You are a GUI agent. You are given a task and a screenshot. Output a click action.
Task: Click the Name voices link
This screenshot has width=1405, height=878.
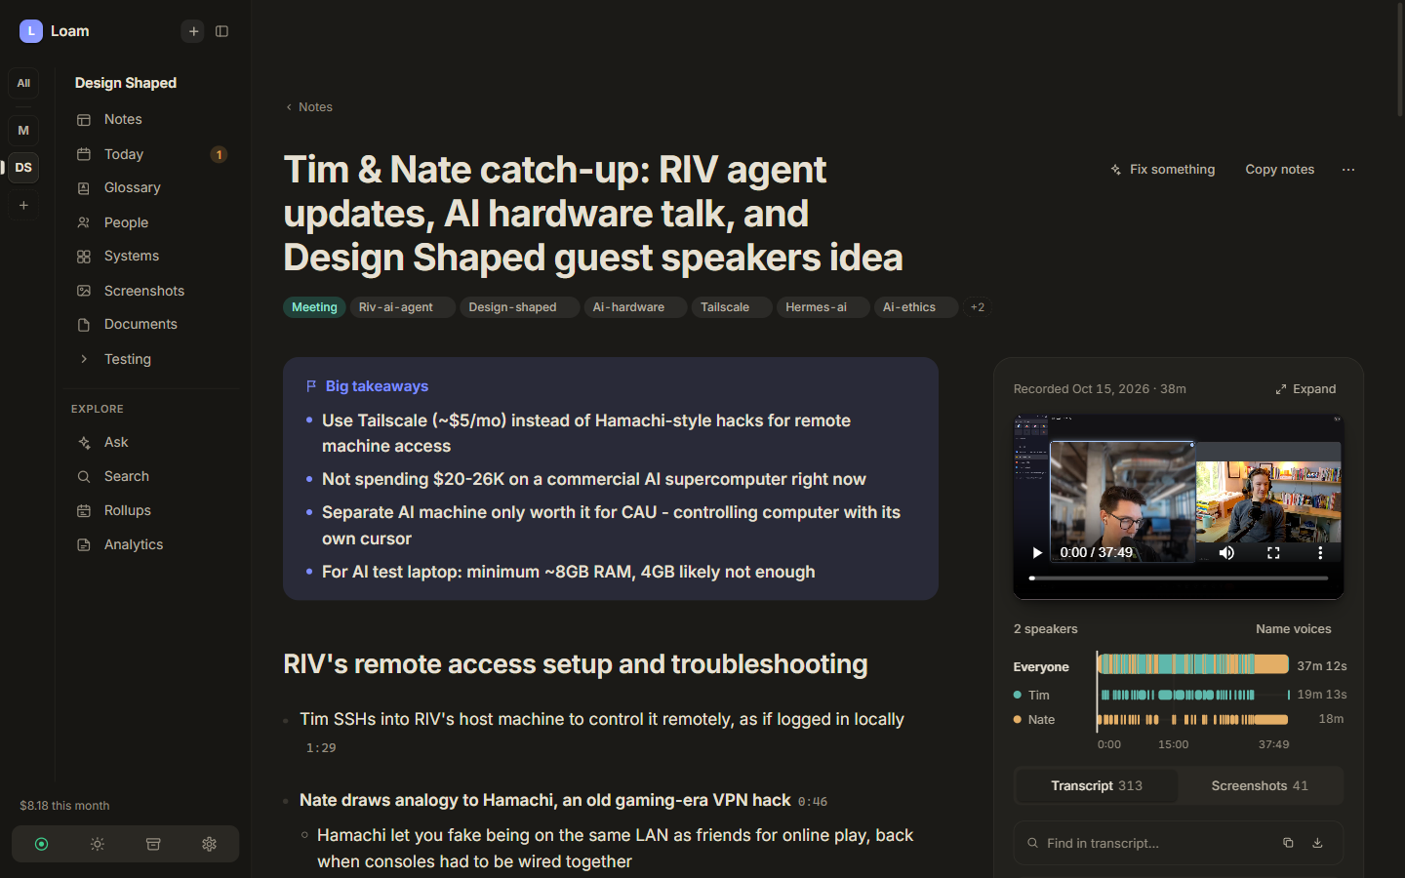pos(1294,629)
